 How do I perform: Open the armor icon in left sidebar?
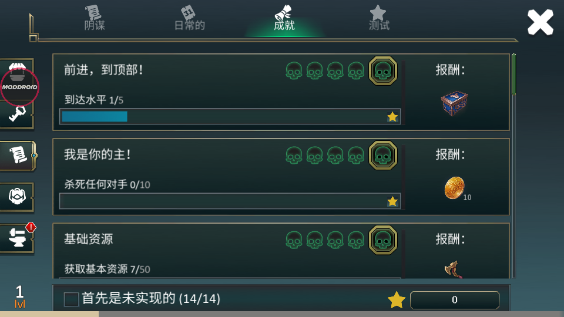(x=17, y=197)
